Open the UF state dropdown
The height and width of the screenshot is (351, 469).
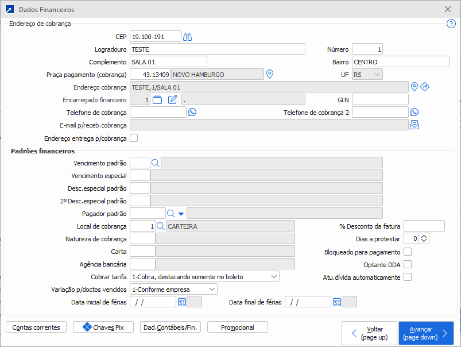pyautogui.click(x=377, y=75)
